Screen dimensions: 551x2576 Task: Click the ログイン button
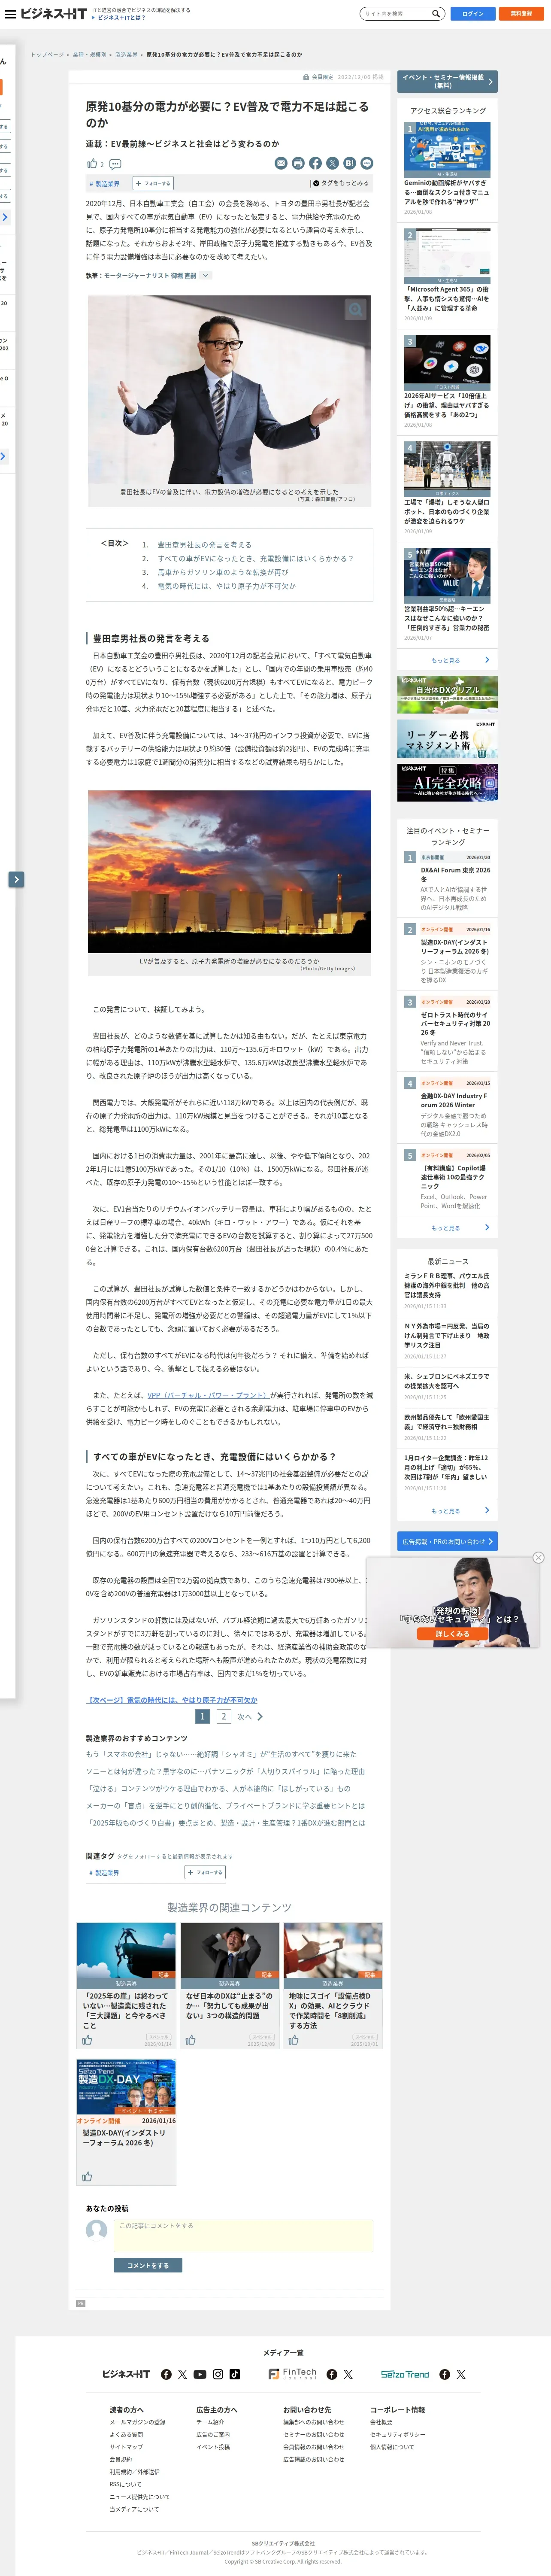pyautogui.click(x=472, y=14)
